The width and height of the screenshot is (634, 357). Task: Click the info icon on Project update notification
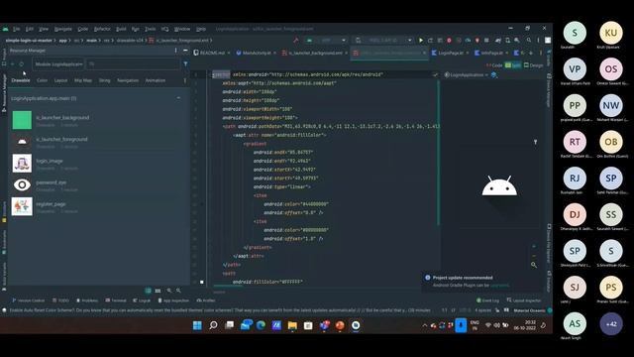pos(427,278)
